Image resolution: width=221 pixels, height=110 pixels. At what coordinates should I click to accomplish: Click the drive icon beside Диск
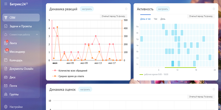[6, 77]
